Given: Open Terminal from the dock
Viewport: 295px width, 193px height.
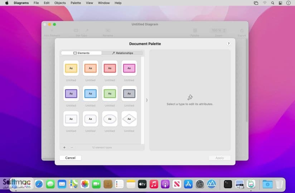Looking at the screenshot, I should point(228,184).
